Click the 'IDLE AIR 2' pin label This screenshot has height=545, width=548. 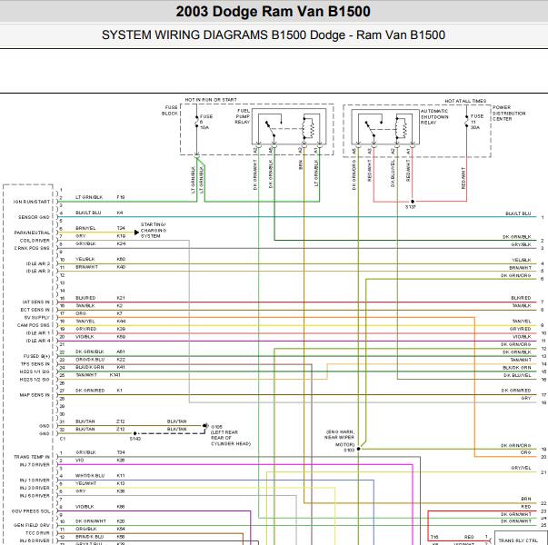pyautogui.click(x=38, y=263)
